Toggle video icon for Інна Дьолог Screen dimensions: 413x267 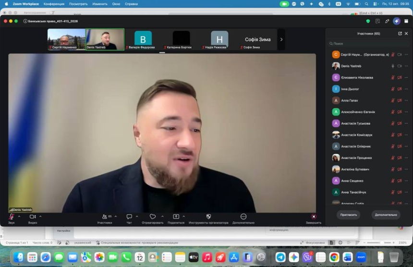click(400, 89)
